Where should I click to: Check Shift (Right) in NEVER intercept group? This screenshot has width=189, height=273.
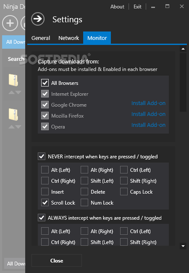click(124, 181)
